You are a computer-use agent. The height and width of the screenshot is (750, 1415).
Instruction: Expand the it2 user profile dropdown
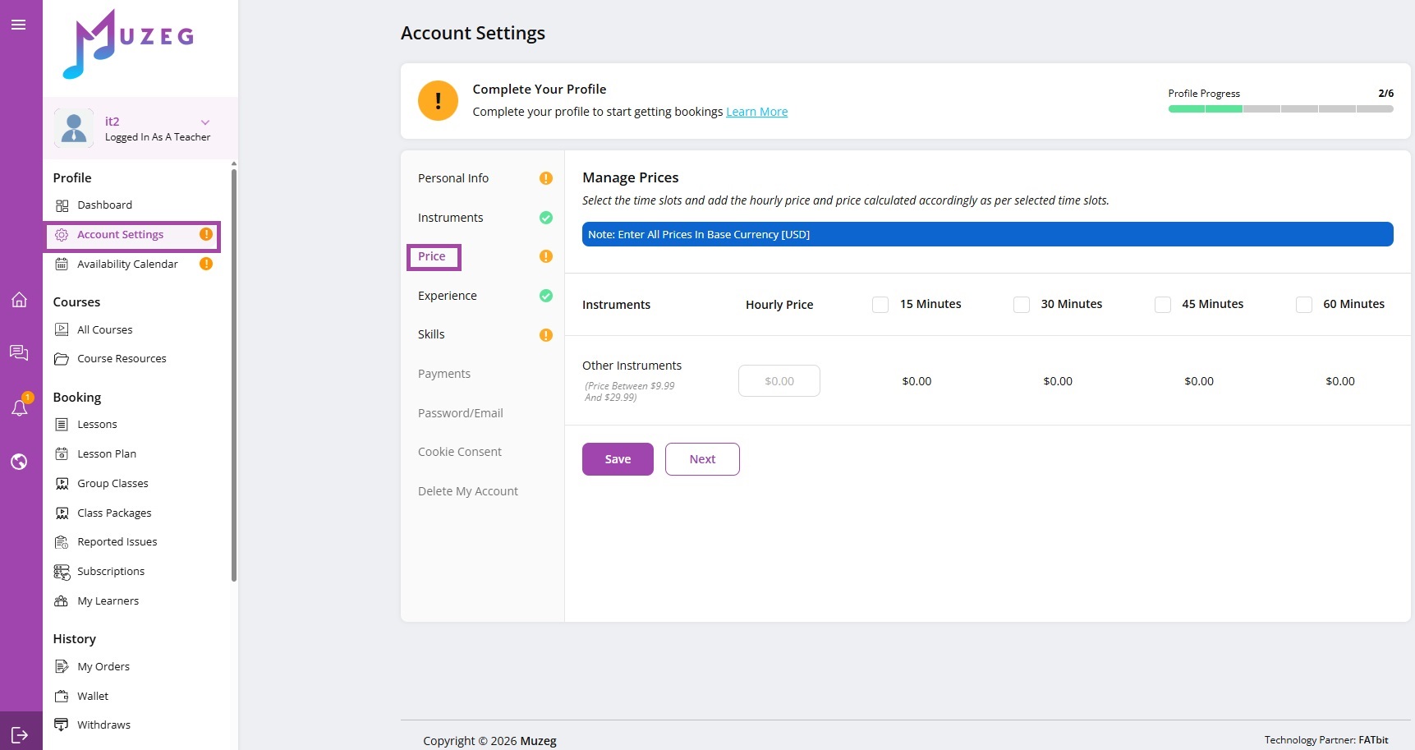[x=205, y=122]
